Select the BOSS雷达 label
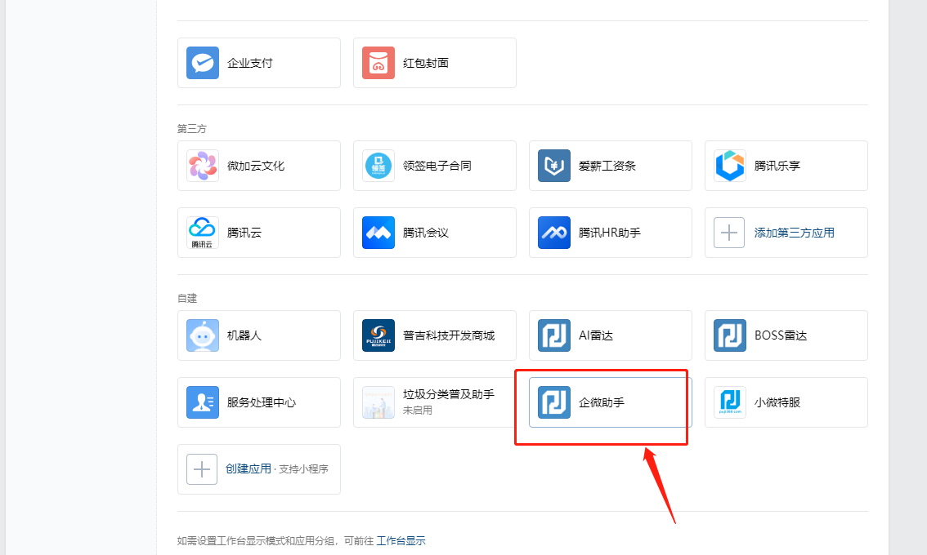 click(x=781, y=335)
